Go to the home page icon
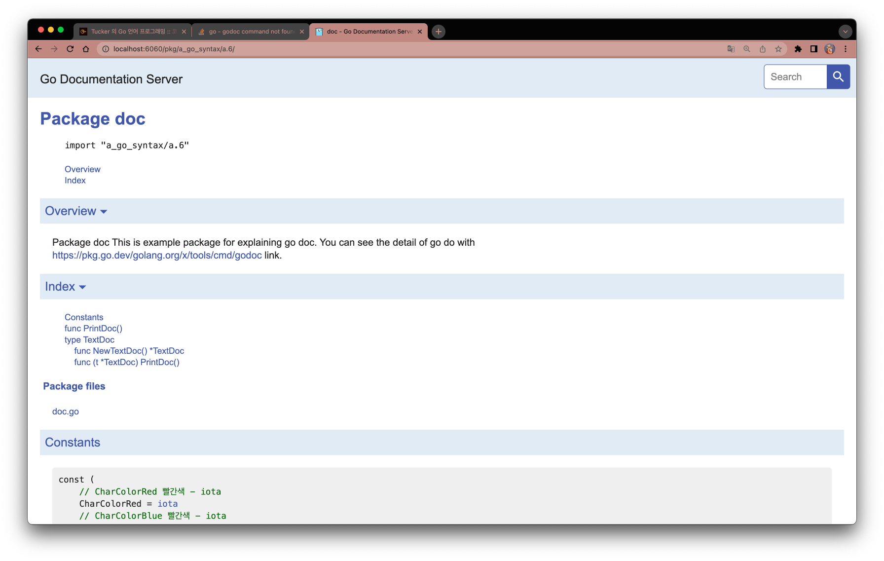Image resolution: width=884 pixels, height=561 pixels. pyautogui.click(x=86, y=49)
